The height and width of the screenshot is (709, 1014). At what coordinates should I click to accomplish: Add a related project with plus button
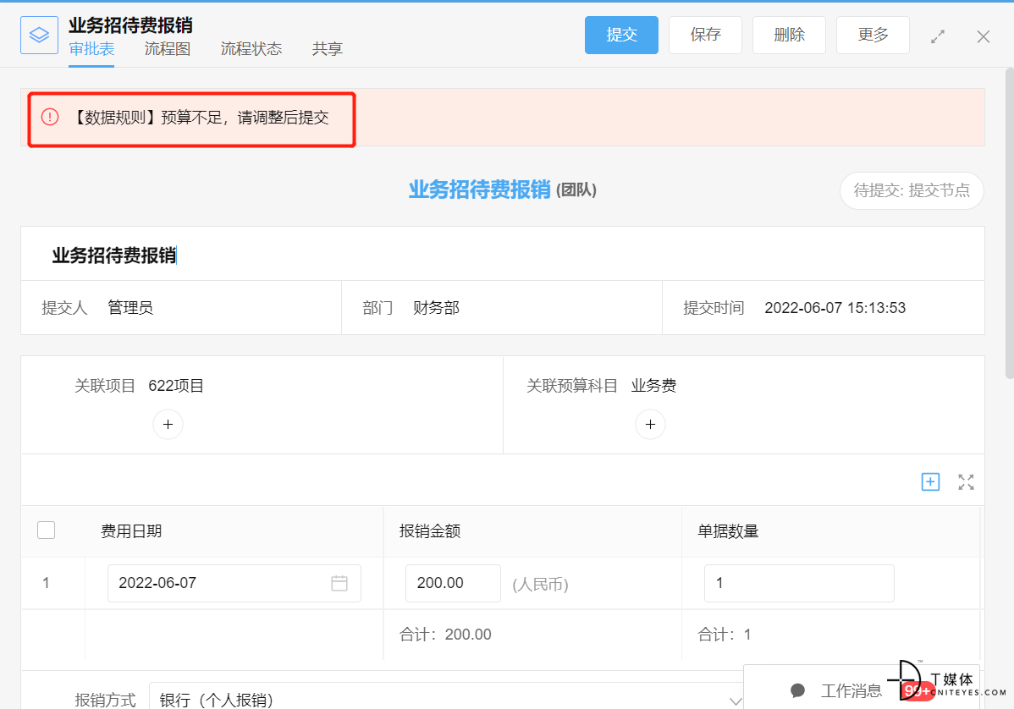[168, 425]
